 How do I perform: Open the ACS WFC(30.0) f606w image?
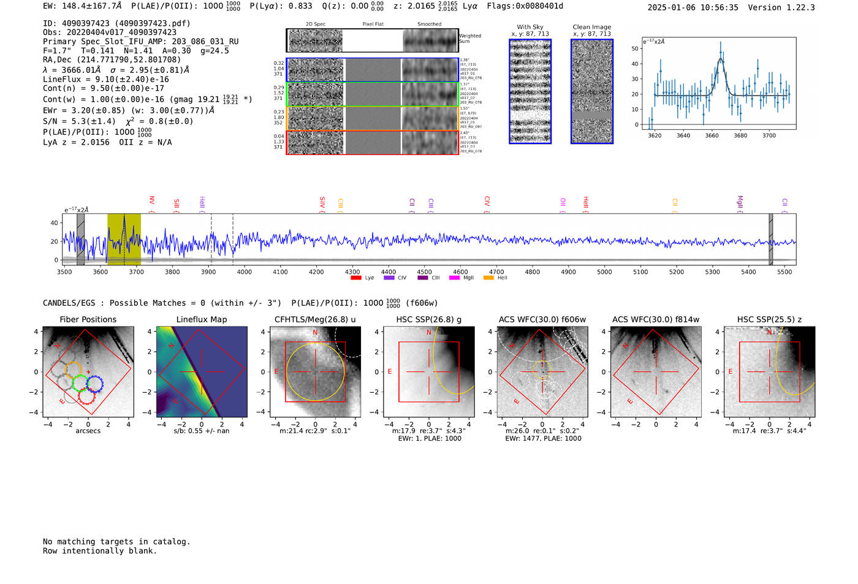point(542,372)
